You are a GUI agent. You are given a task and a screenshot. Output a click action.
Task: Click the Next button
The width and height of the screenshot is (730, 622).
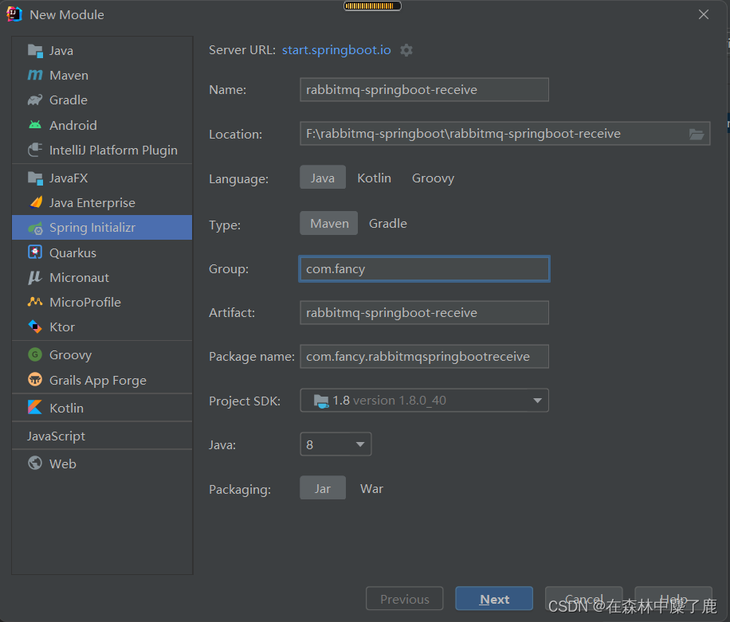pyautogui.click(x=494, y=599)
